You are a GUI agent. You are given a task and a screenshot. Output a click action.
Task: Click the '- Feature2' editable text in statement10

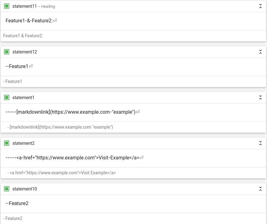133,204
